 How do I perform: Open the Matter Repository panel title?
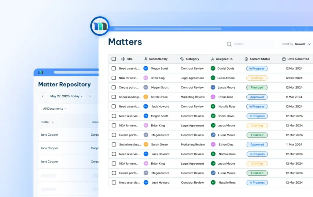(64, 84)
